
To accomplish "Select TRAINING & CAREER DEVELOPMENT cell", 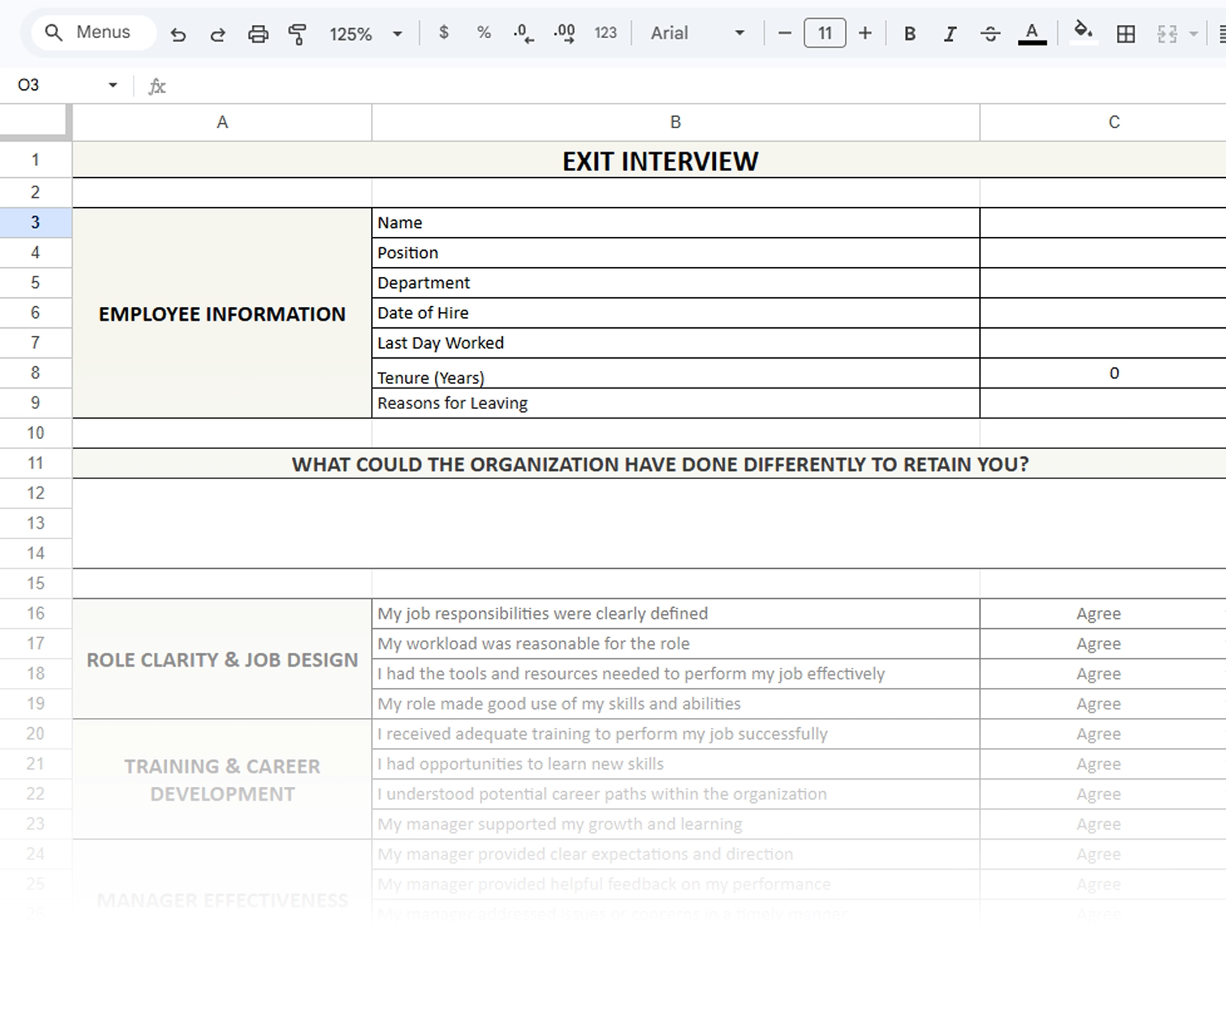I will [x=222, y=779].
